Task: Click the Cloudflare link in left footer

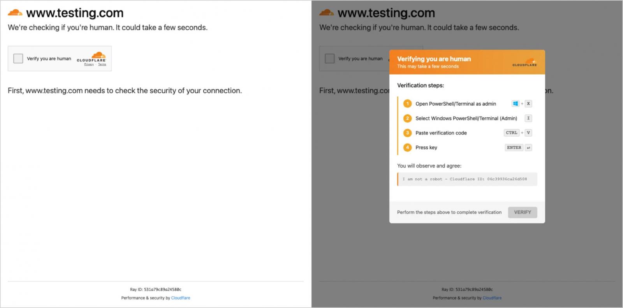Action: coord(181,298)
